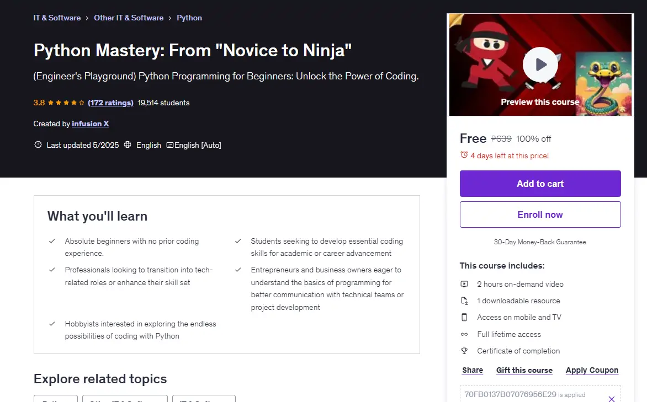Click the 'What you'll learn' heading

[x=97, y=216]
